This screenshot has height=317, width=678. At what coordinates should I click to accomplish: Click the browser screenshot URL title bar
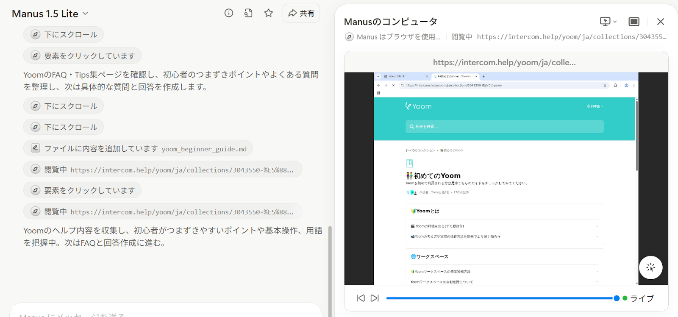pyautogui.click(x=504, y=62)
